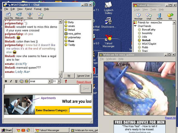178x133 pixels.
Task: Select liteladi in Messenger friends list
Action: (144, 40)
